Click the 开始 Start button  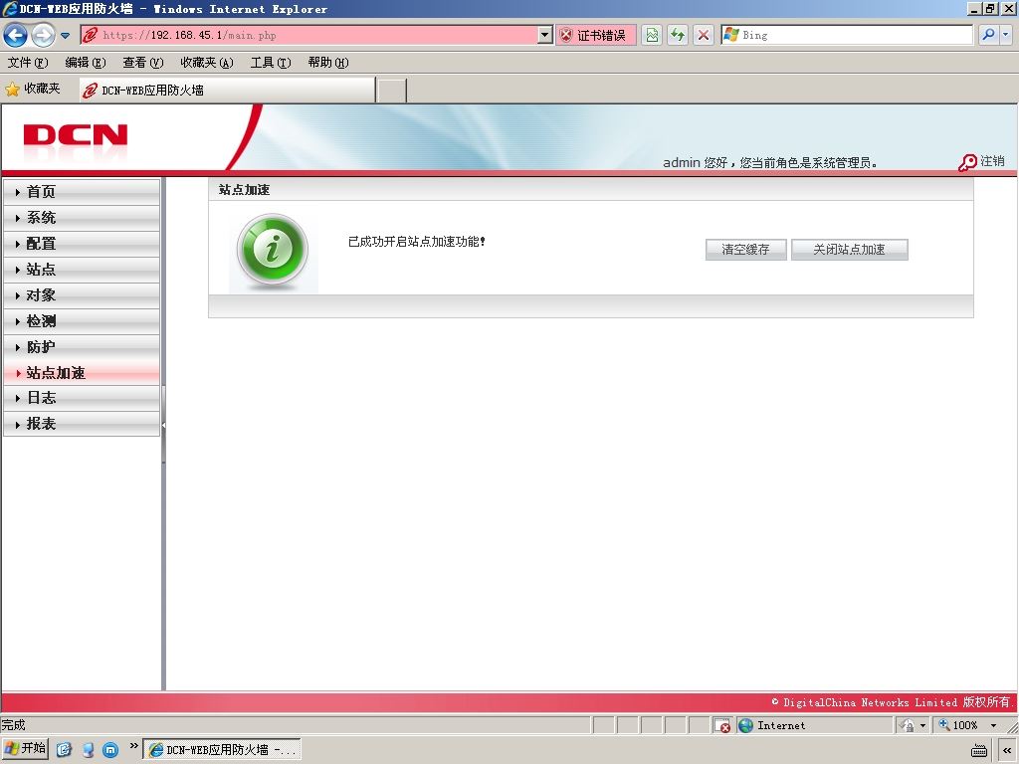pyautogui.click(x=26, y=749)
